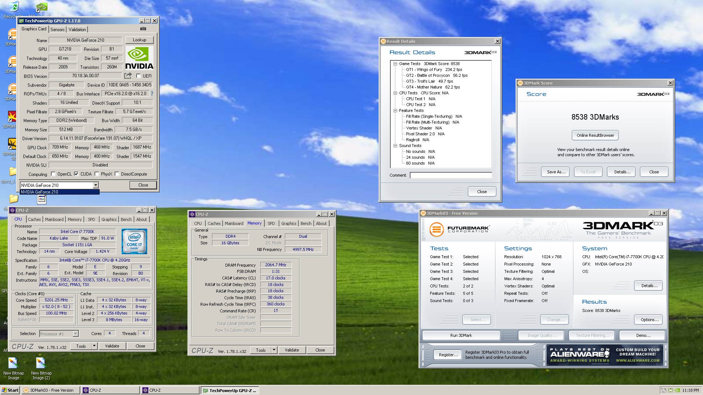
Task: Collapse the Game Tests tree node
Action: [395, 64]
